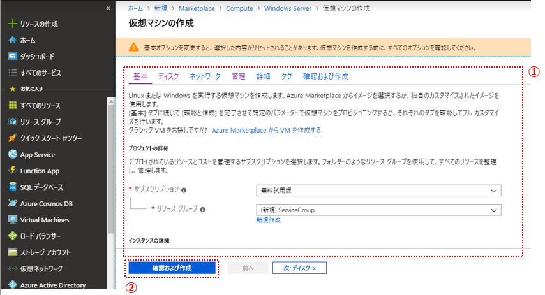Click the Azure Active Directory icon
Screen dimensions: 545x295
(13, 284)
